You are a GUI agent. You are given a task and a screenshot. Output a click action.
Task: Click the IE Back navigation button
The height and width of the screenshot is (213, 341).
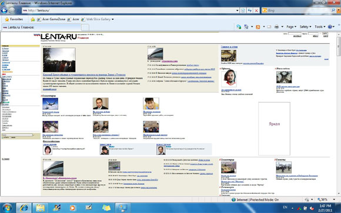tap(4, 10)
